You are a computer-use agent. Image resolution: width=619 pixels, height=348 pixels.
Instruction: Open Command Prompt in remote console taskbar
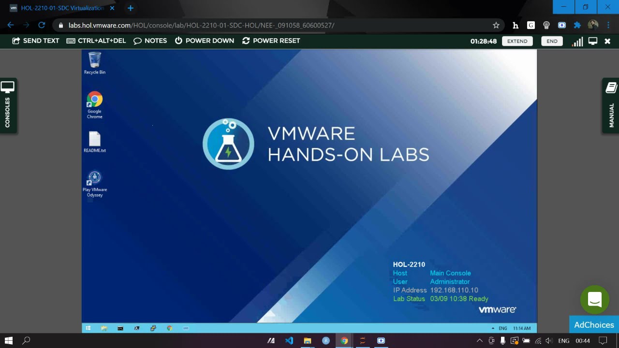(120, 328)
